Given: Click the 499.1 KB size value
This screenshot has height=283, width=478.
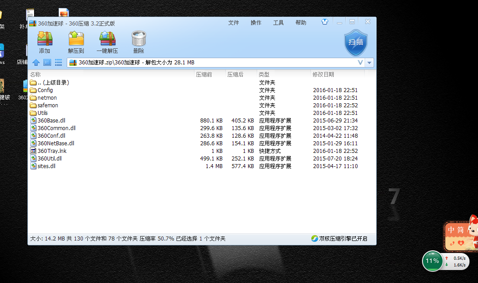Looking at the screenshot, I should click(x=211, y=159).
